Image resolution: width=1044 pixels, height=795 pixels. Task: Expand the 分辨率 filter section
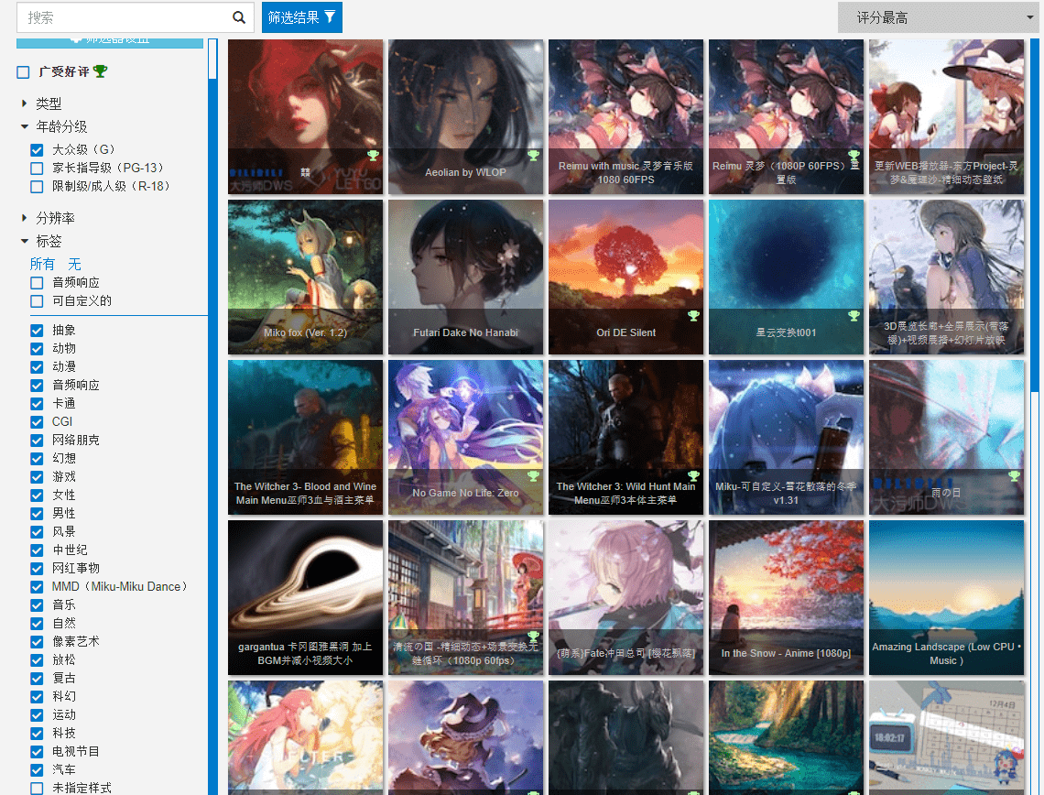point(25,218)
